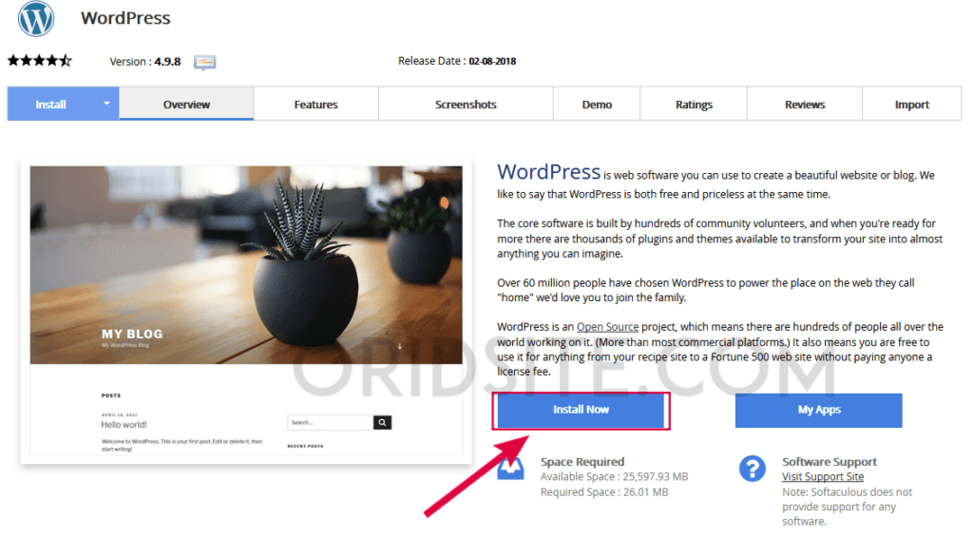Visit Support Site link

pyautogui.click(x=823, y=477)
